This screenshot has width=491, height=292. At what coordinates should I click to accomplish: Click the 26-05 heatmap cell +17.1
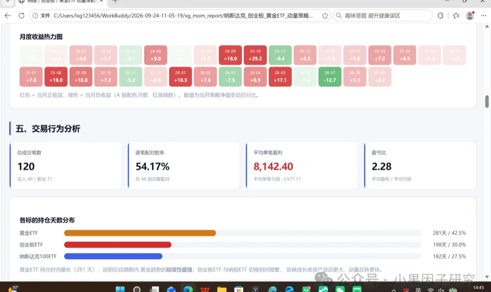[x=280, y=76]
